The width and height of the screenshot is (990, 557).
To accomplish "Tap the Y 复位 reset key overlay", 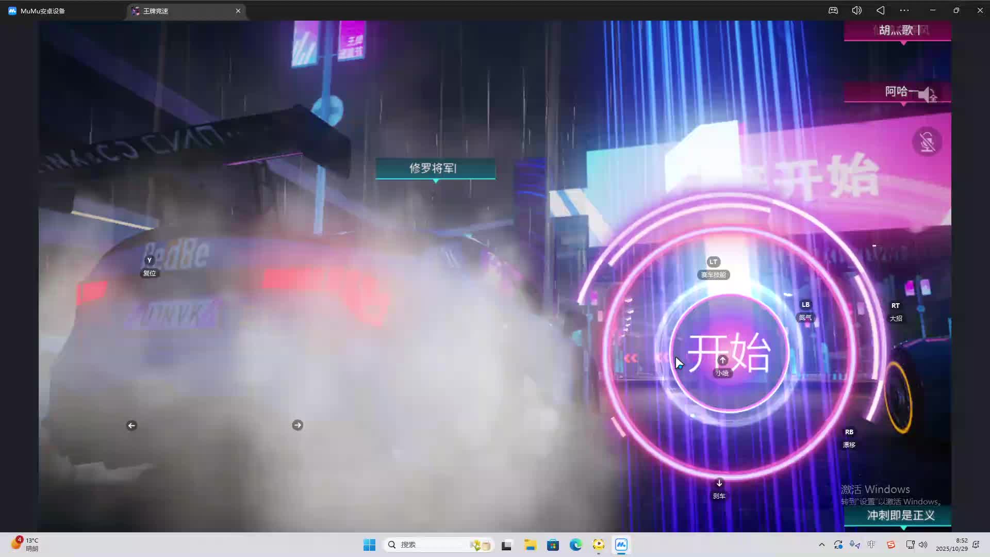I will click(150, 261).
